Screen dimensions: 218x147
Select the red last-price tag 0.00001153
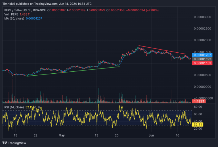[202, 63]
